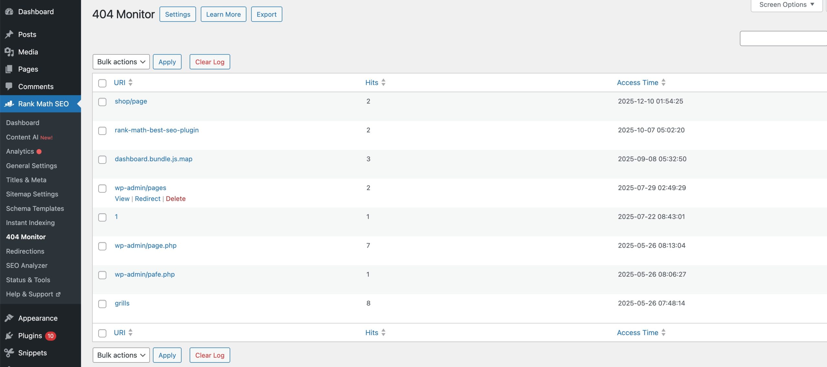This screenshot has width=827, height=367.
Task: Click the Posts pushpin icon
Action: [9, 34]
